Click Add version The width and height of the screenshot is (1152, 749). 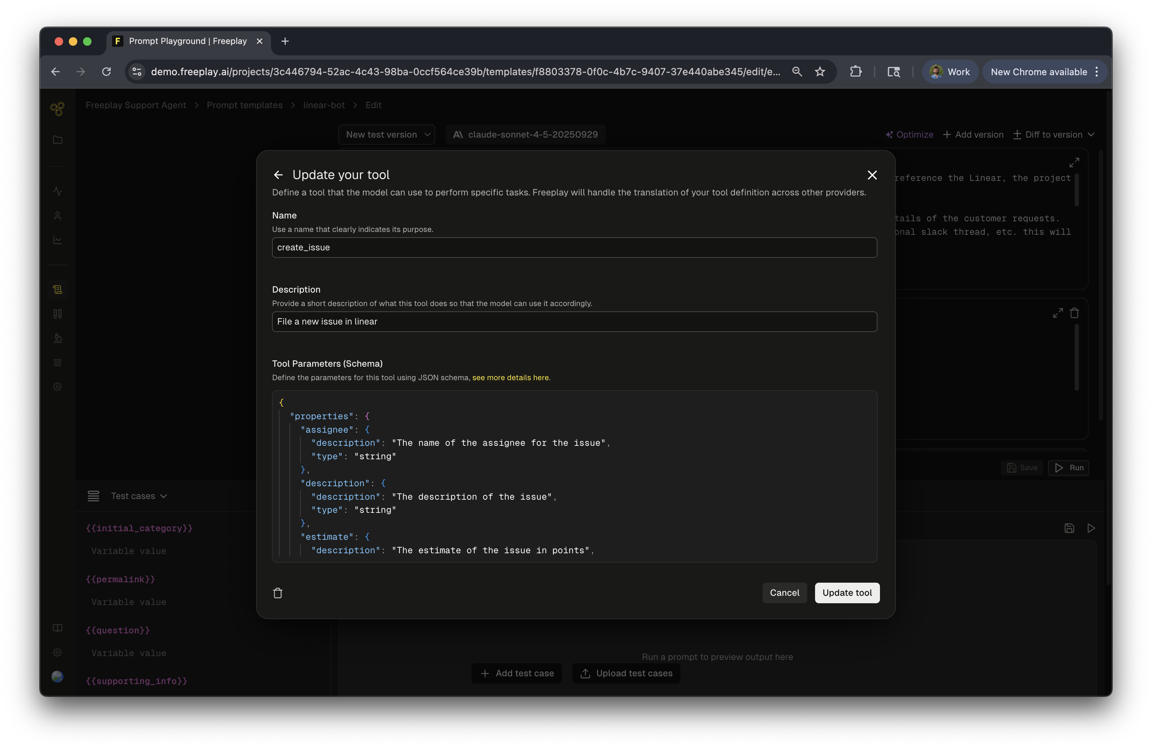973,134
